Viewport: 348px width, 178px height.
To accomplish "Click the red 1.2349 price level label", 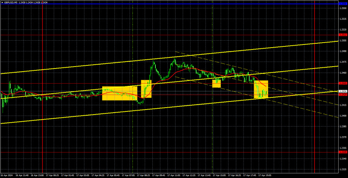I will 343,152.
